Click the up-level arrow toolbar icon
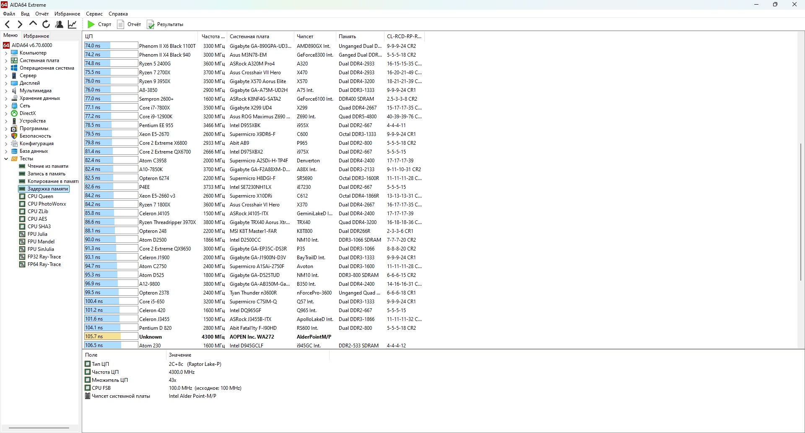Image resolution: width=805 pixels, height=433 pixels. pyautogui.click(x=33, y=24)
